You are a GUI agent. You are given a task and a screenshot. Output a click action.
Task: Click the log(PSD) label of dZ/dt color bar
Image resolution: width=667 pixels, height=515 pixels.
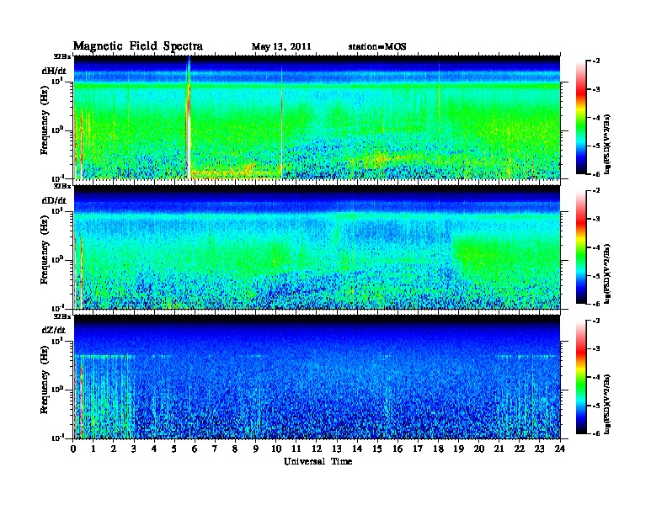pyautogui.click(x=607, y=404)
